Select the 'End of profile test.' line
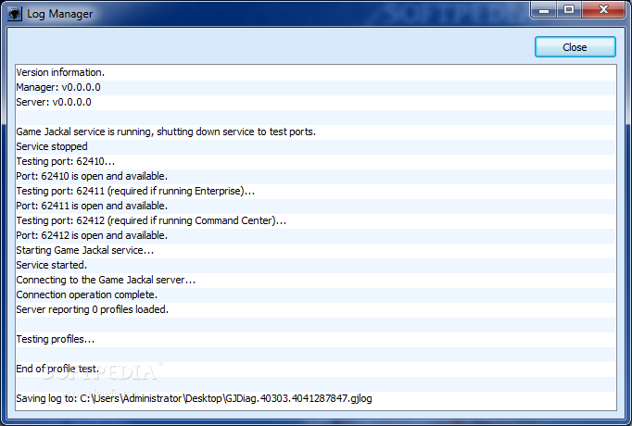The image size is (632, 426). [x=316, y=369]
